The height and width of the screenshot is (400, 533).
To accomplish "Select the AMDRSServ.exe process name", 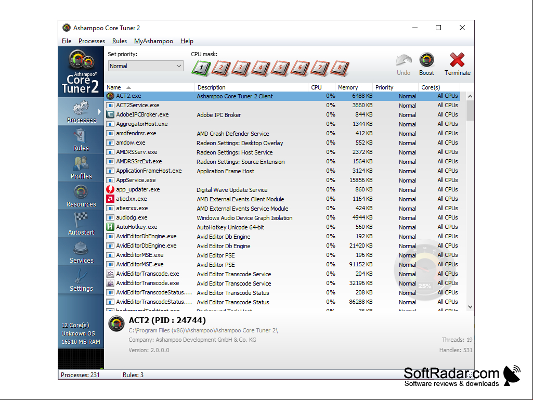I will (x=137, y=152).
